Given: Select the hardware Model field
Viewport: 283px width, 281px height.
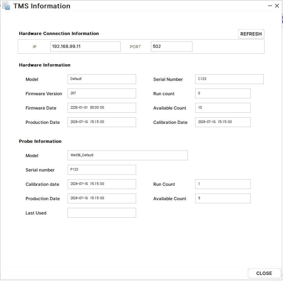Looking at the screenshot, I should pyautogui.click(x=102, y=79).
